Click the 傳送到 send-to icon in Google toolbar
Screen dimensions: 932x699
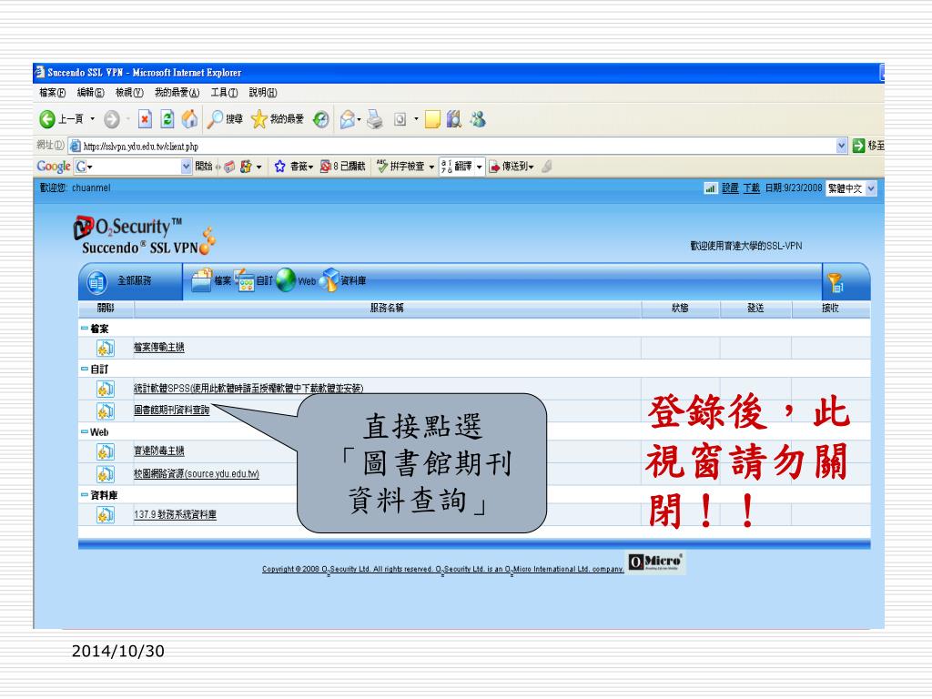494,167
